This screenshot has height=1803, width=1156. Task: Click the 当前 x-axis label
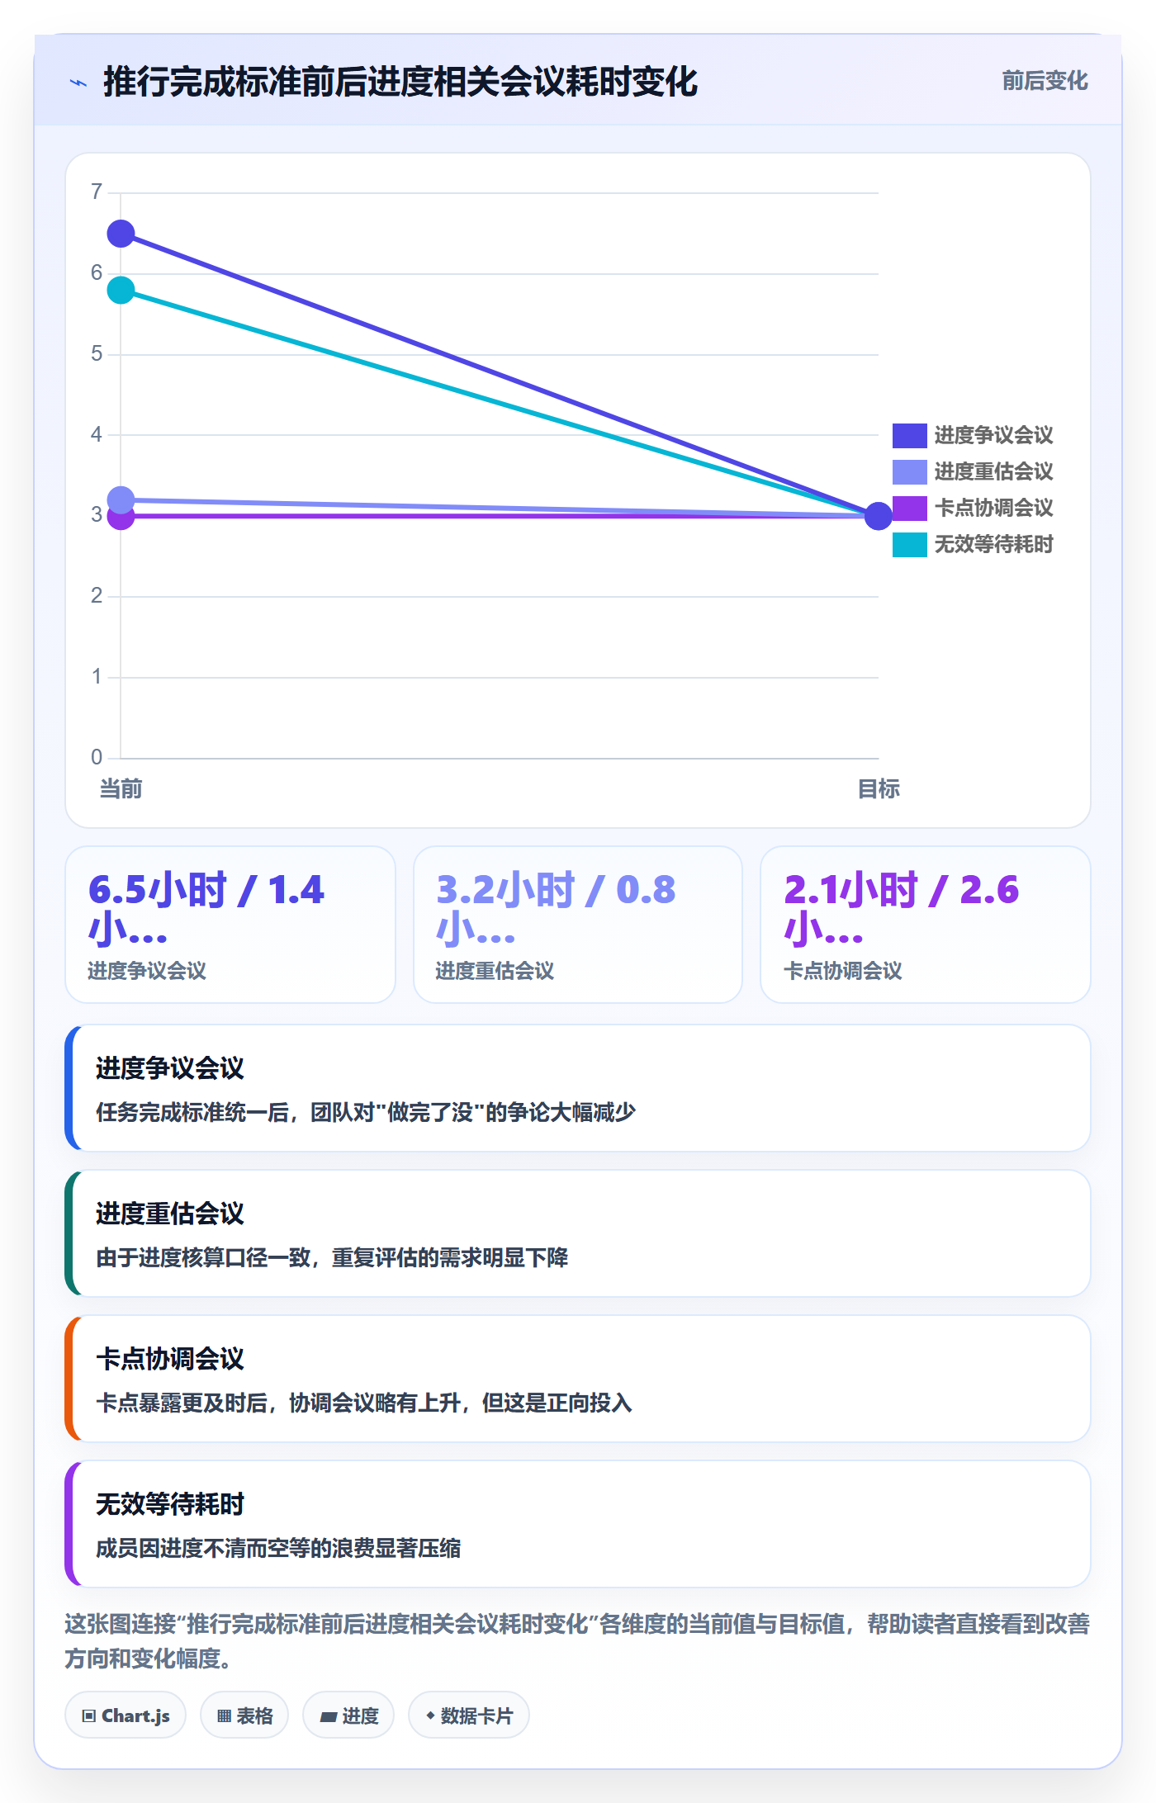[x=121, y=789]
